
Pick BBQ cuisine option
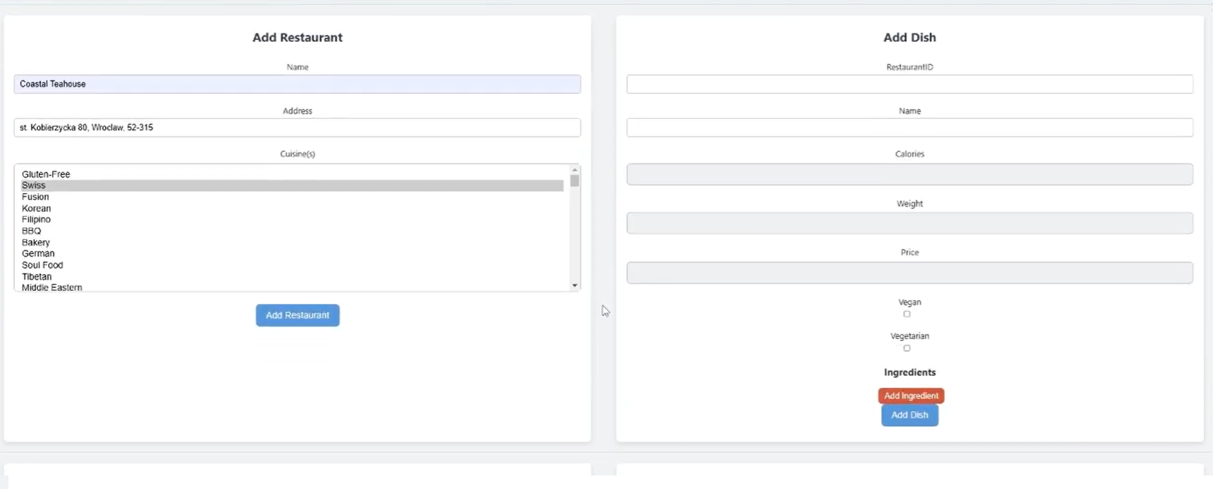pos(32,231)
